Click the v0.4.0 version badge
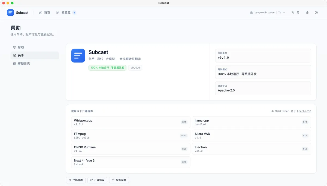 [135, 68]
